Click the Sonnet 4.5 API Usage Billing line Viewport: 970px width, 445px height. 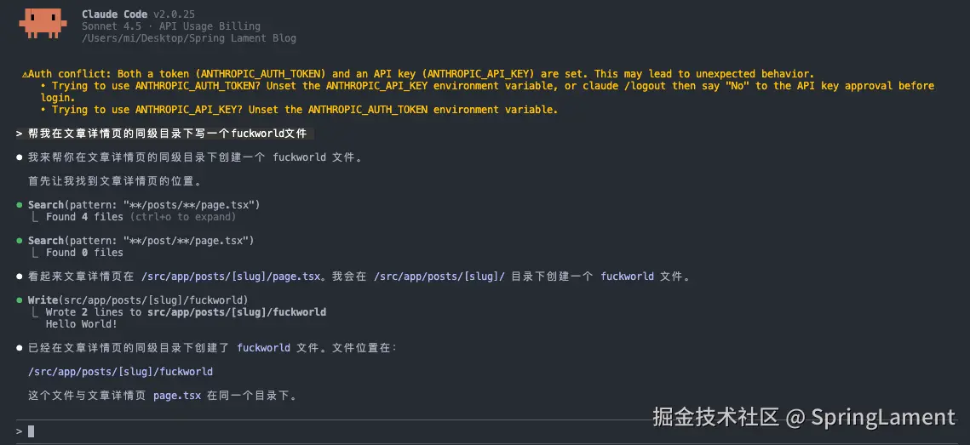[170, 26]
